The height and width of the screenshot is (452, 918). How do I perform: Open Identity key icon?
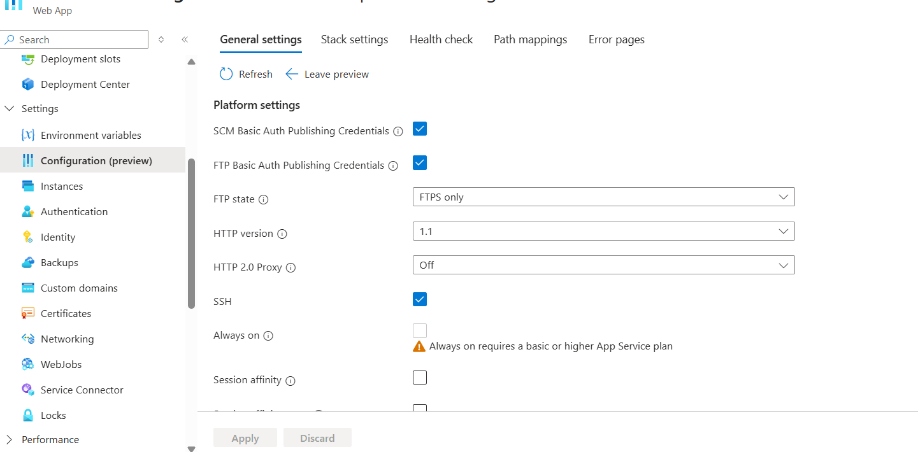[27, 237]
